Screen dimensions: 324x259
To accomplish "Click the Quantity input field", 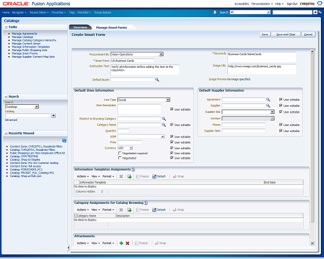I will coord(124,131).
